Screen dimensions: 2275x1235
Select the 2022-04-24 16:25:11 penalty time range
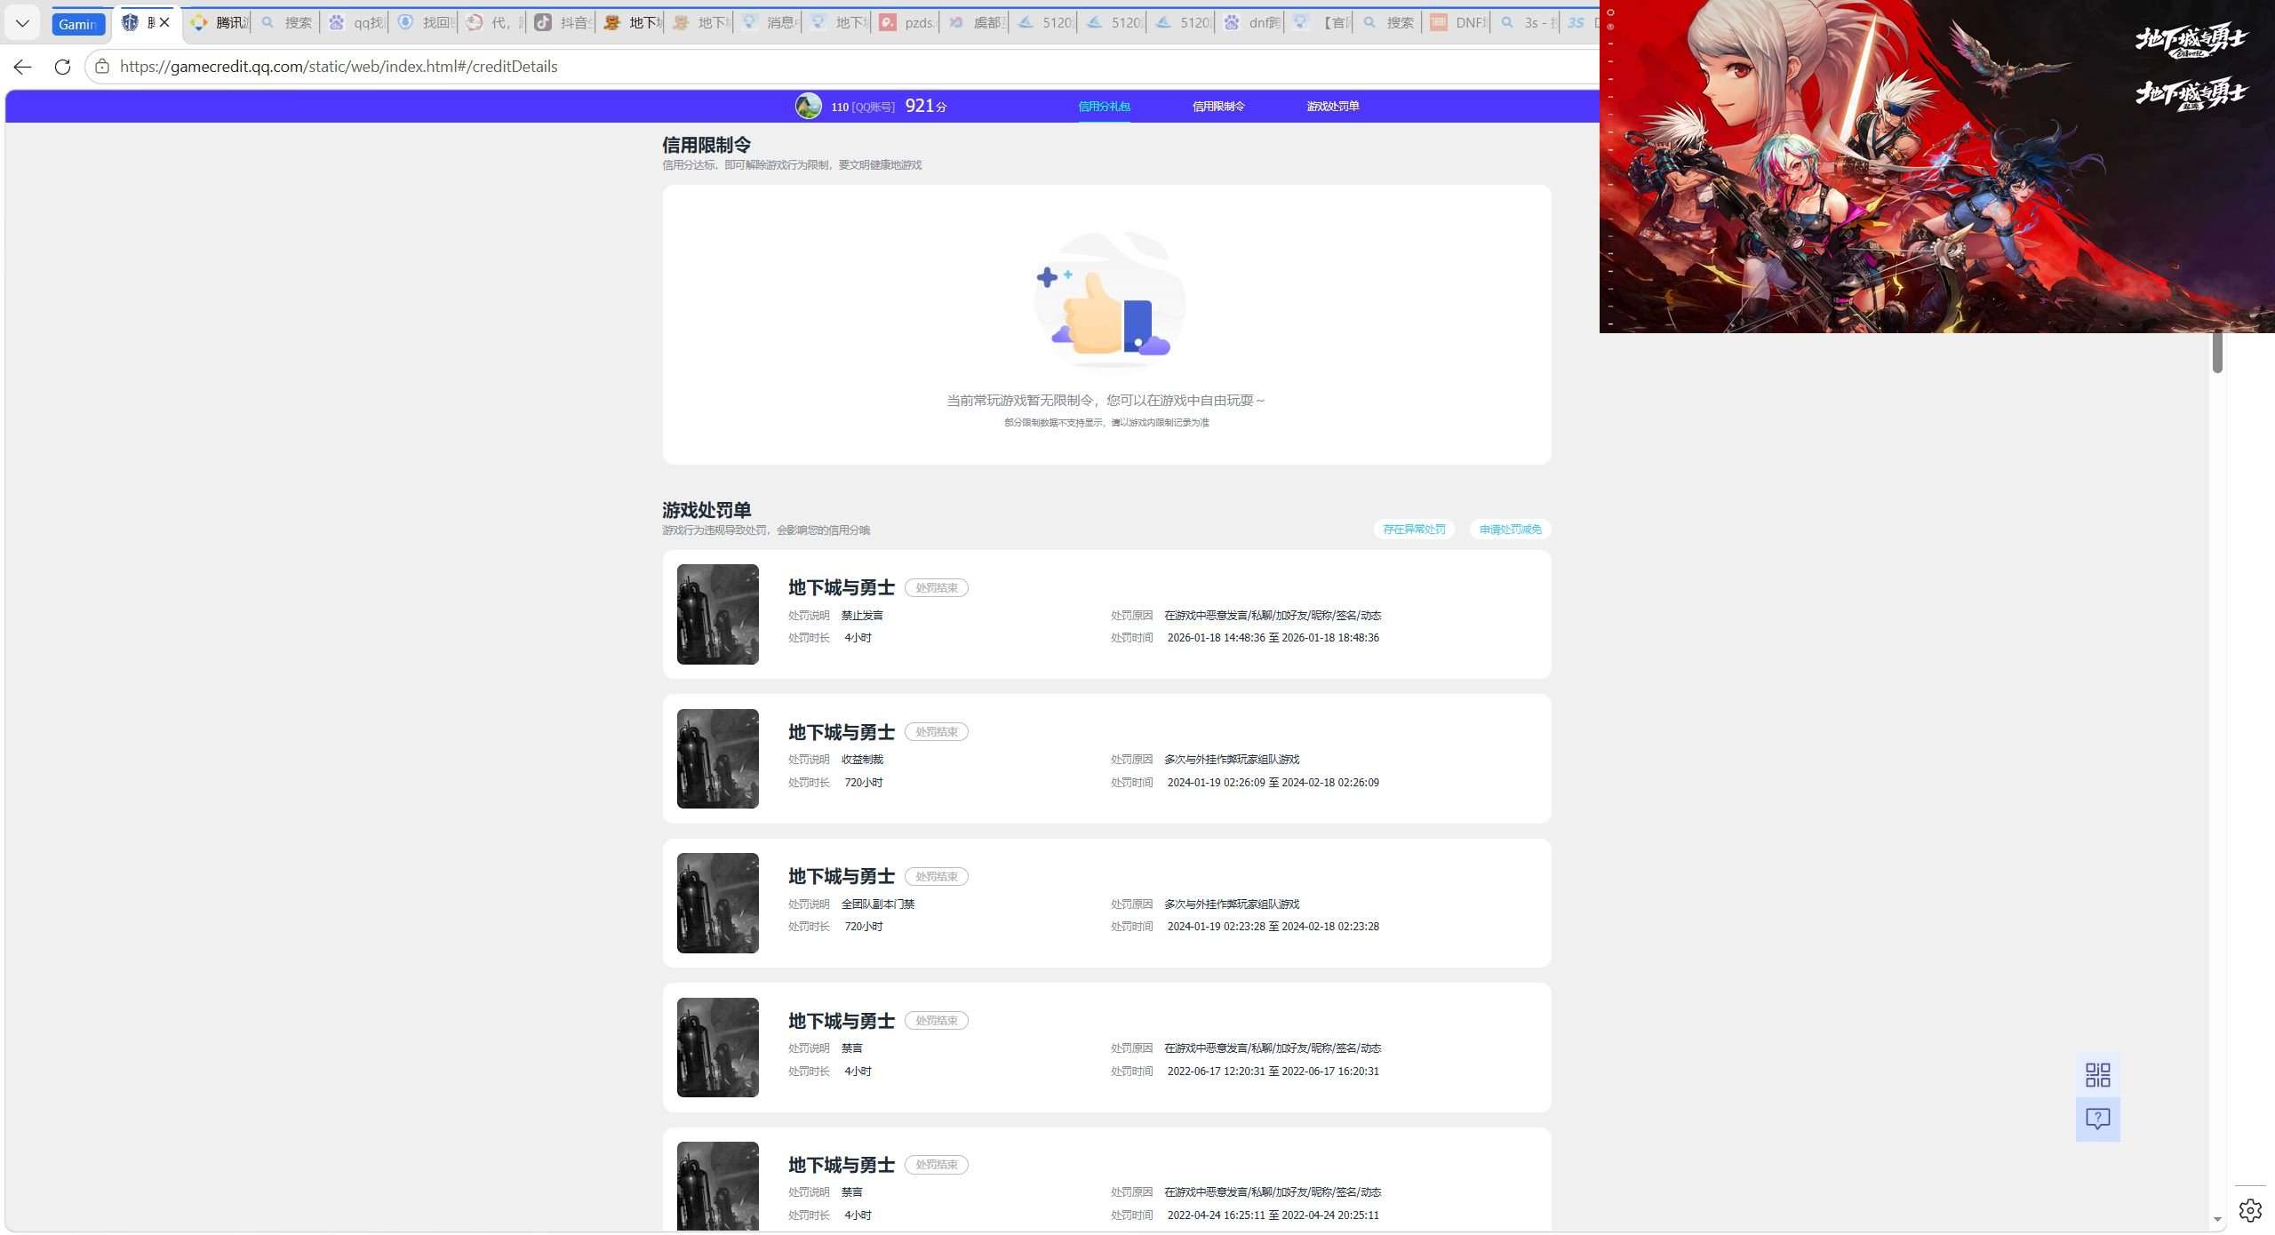click(1273, 1215)
